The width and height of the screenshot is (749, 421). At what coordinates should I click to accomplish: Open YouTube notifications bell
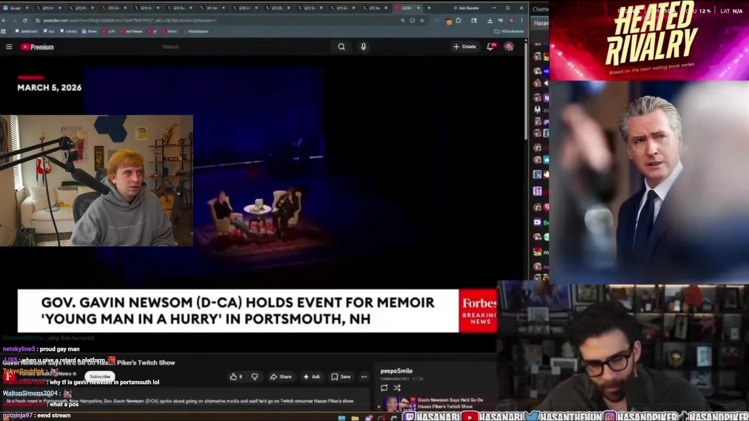pos(490,47)
